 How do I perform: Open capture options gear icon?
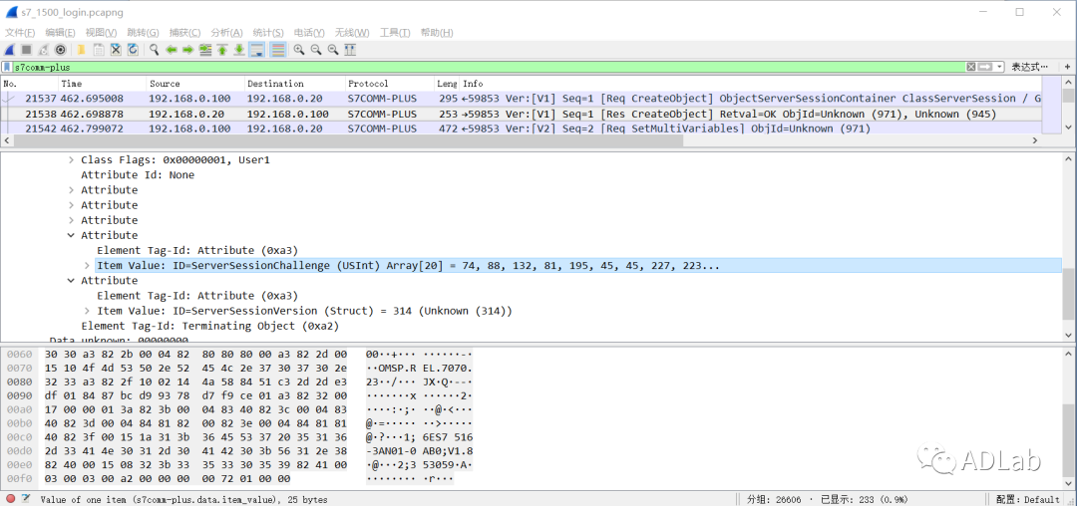(61, 50)
